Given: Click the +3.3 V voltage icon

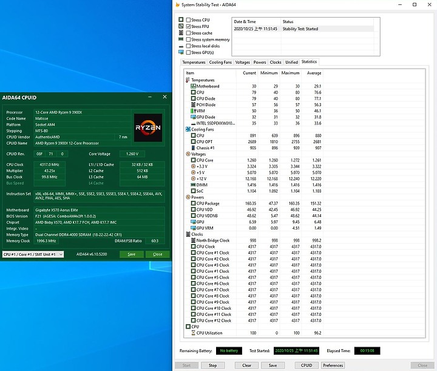Looking at the screenshot, I should [x=193, y=166].
